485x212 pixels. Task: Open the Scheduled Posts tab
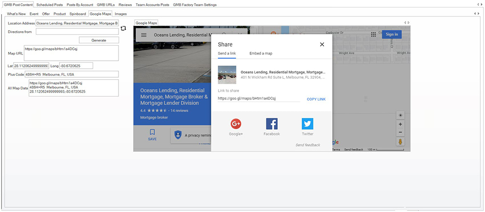pyautogui.click(x=50, y=4)
